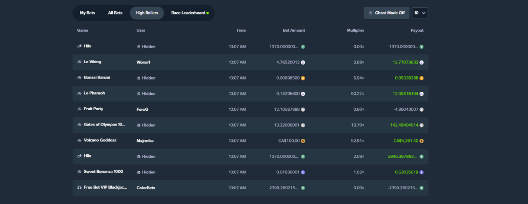
Task: Click dollar coin icon next to CA$5,291.40
Action: [x=421, y=141]
